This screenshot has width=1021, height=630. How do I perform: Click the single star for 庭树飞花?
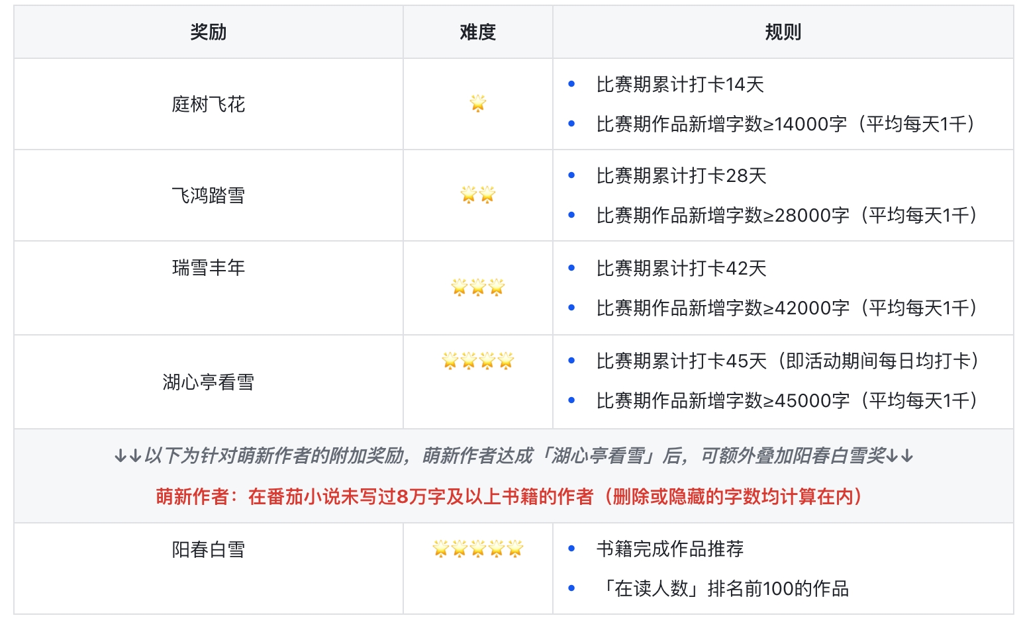pos(477,103)
